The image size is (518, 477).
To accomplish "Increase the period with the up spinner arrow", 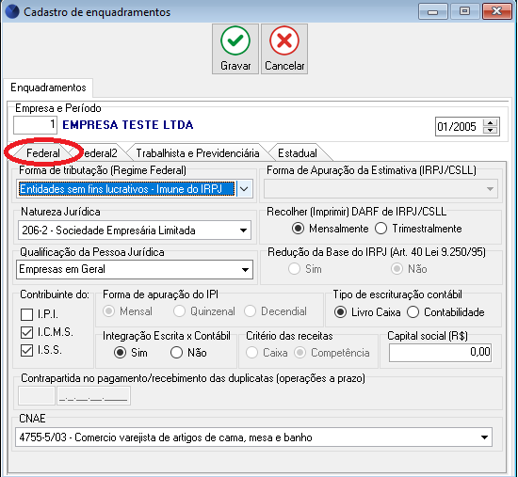I will pos(490,123).
